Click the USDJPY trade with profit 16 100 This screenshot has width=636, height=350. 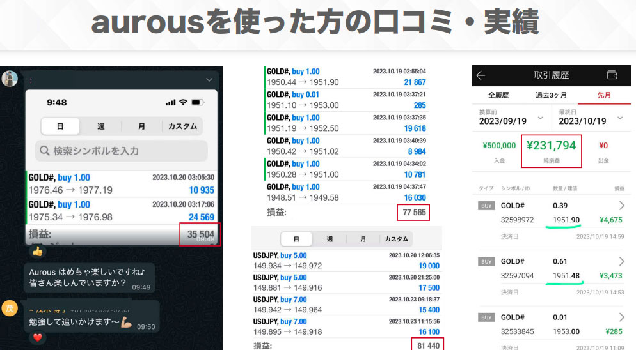click(x=346, y=326)
